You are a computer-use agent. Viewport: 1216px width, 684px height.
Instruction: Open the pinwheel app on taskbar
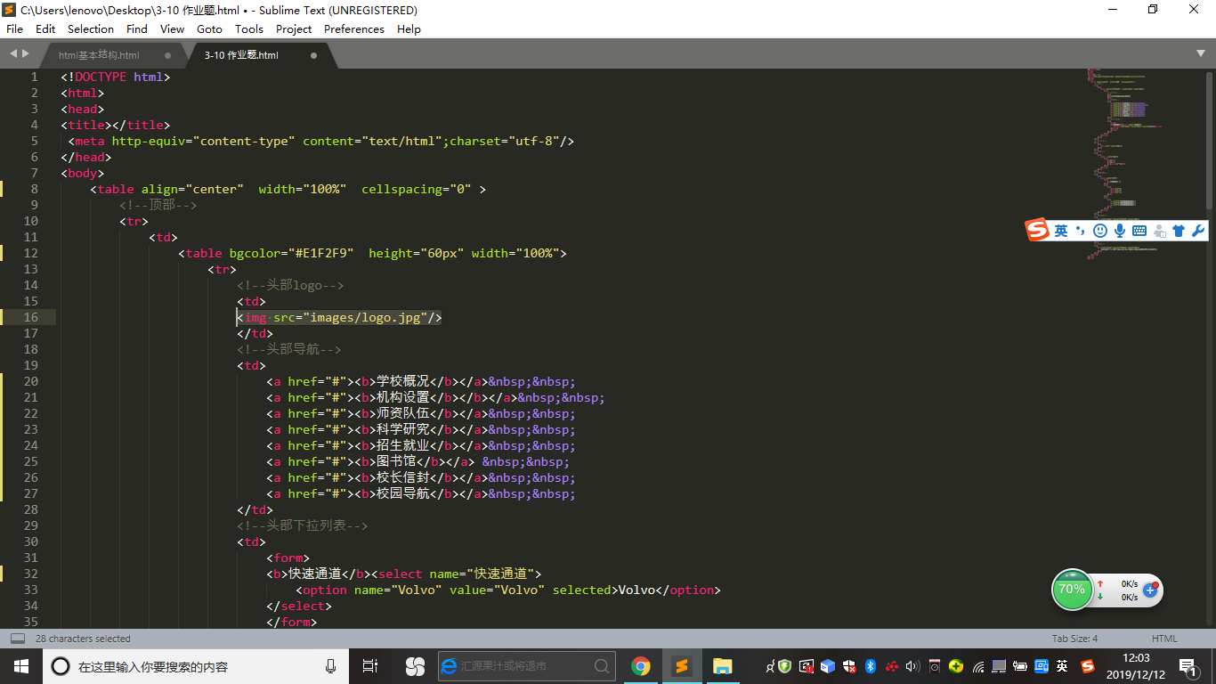point(415,666)
